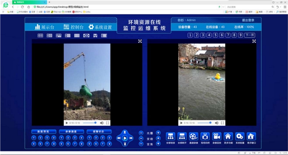The height and width of the screenshot is (155, 288).
Task: Click the 通道录像 film reel icon
Action: [x=194, y=136]
